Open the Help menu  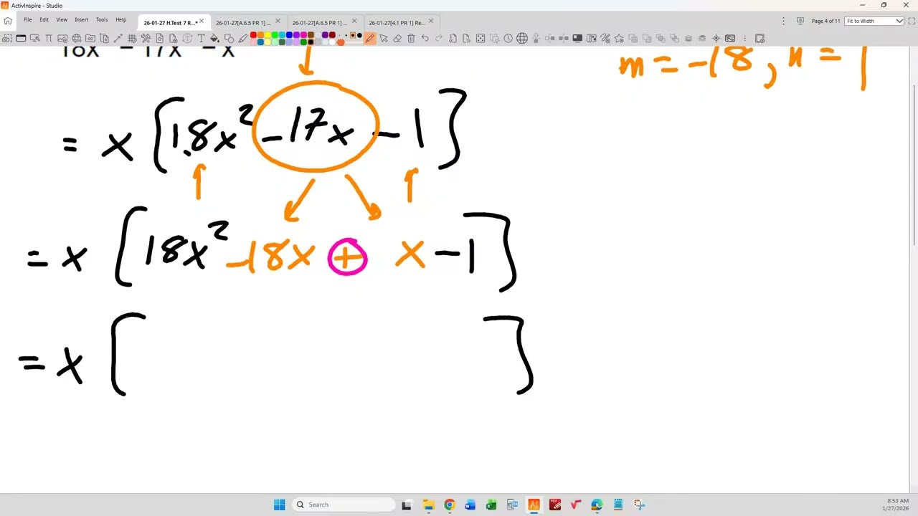click(x=120, y=19)
